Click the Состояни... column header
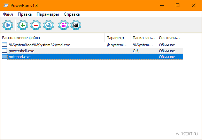Image resolution: width=202 pixels, height=140 pixels. coord(170,38)
